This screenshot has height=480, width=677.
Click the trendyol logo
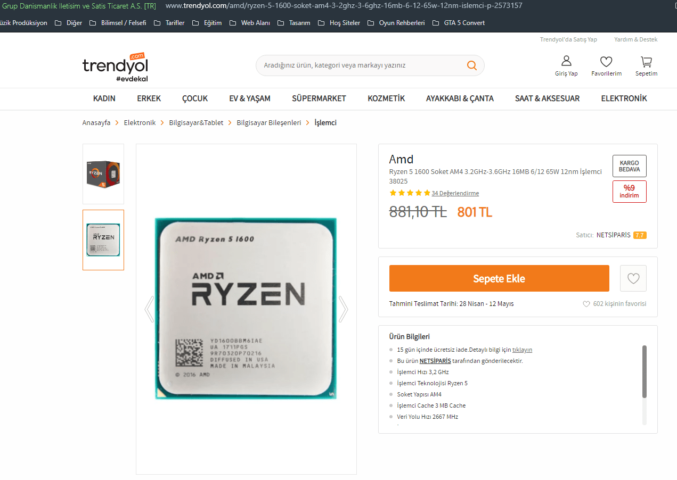(115, 67)
